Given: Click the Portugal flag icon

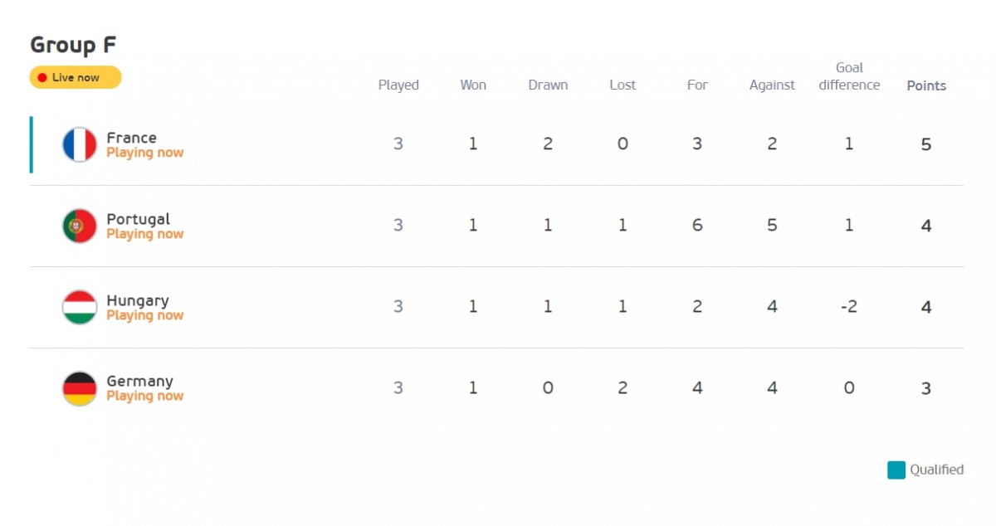Looking at the screenshot, I should (x=80, y=226).
